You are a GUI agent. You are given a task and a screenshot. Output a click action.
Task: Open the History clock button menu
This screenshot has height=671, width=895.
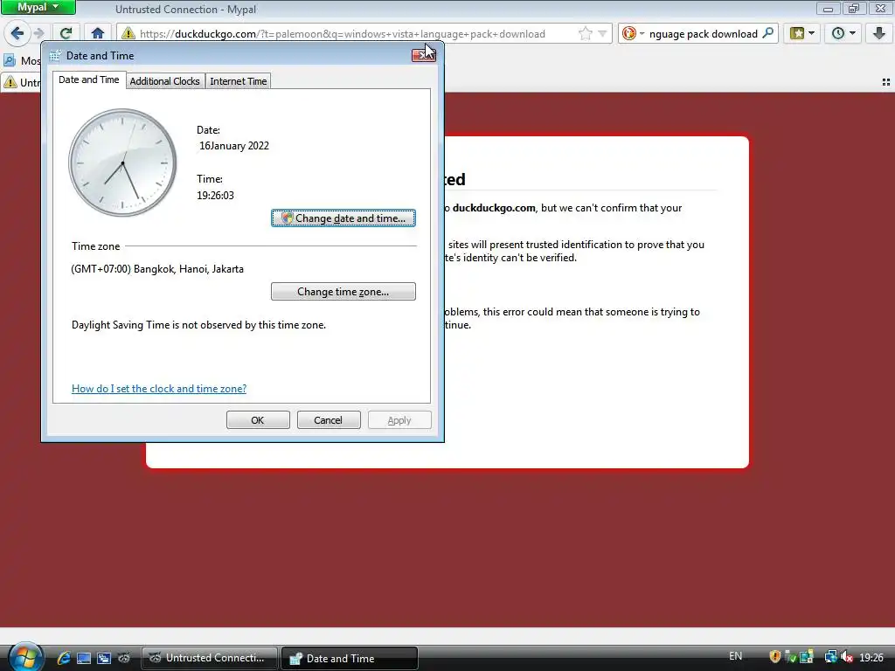pyautogui.click(x=843, y=33)
